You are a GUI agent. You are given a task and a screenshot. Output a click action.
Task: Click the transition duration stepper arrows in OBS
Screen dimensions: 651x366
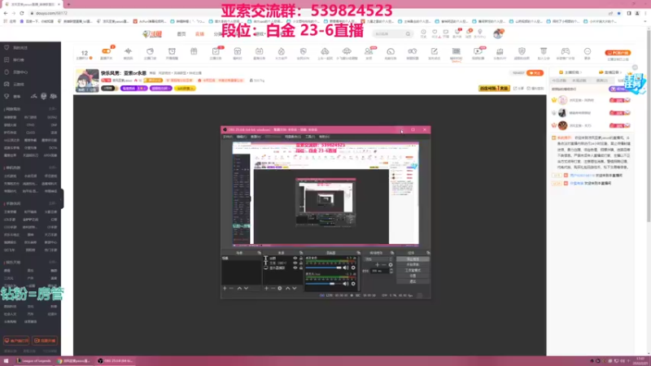[391, 271]
